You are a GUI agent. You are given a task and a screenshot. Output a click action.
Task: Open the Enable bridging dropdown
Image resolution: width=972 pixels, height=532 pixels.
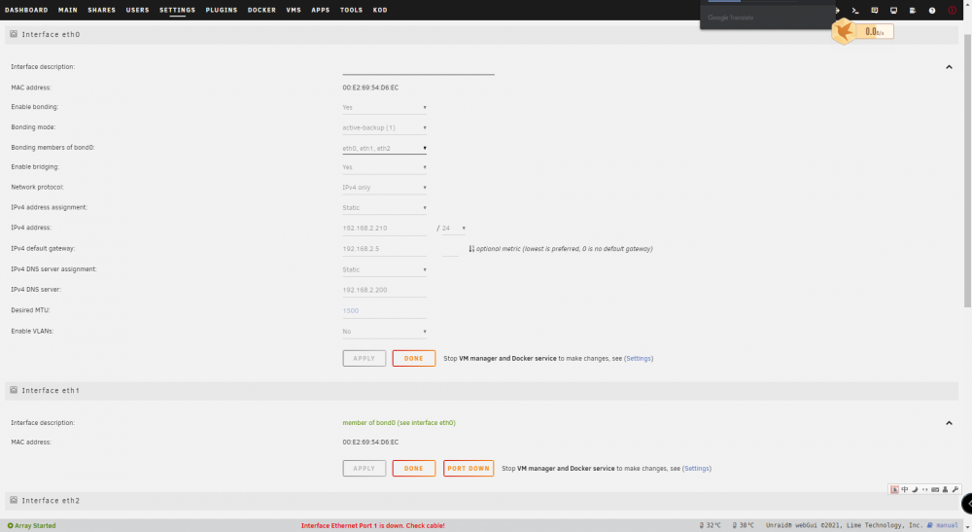pyautogui.click(x=384, y=167)
